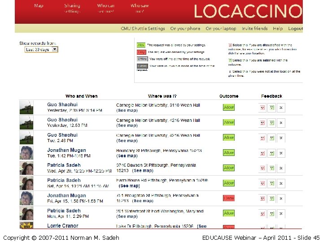Open Guo Shaohui name in first row
Image resolution: width=323 pixels, height=242 pixels.
pos(62,104)
